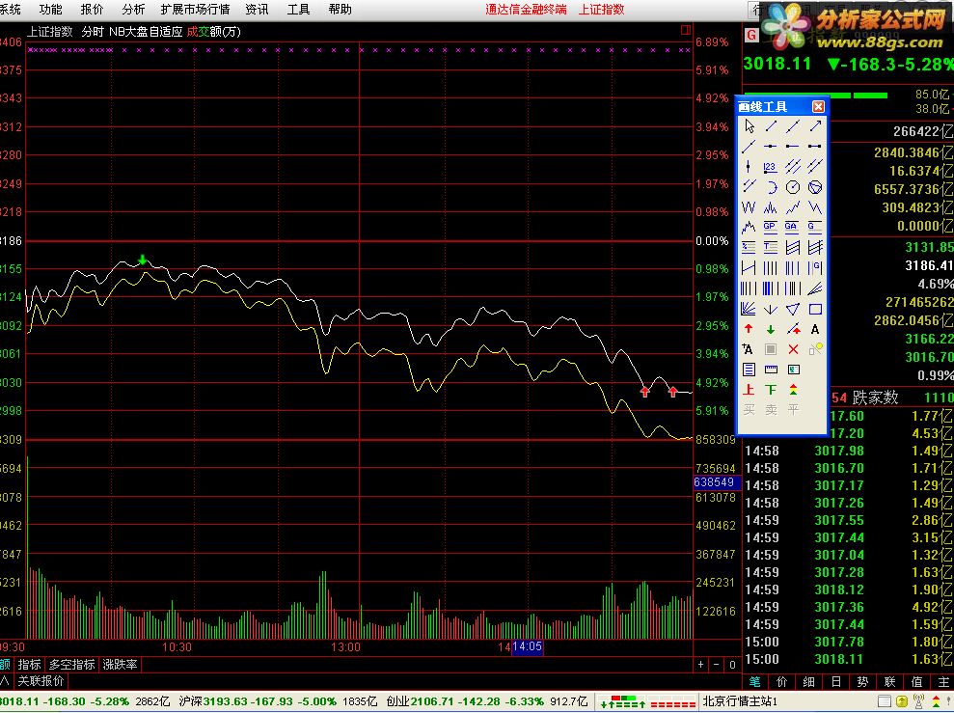Click the small red square at chart corner
The width and height of the screenshot is (954, 713).
(x=686, y=30)
